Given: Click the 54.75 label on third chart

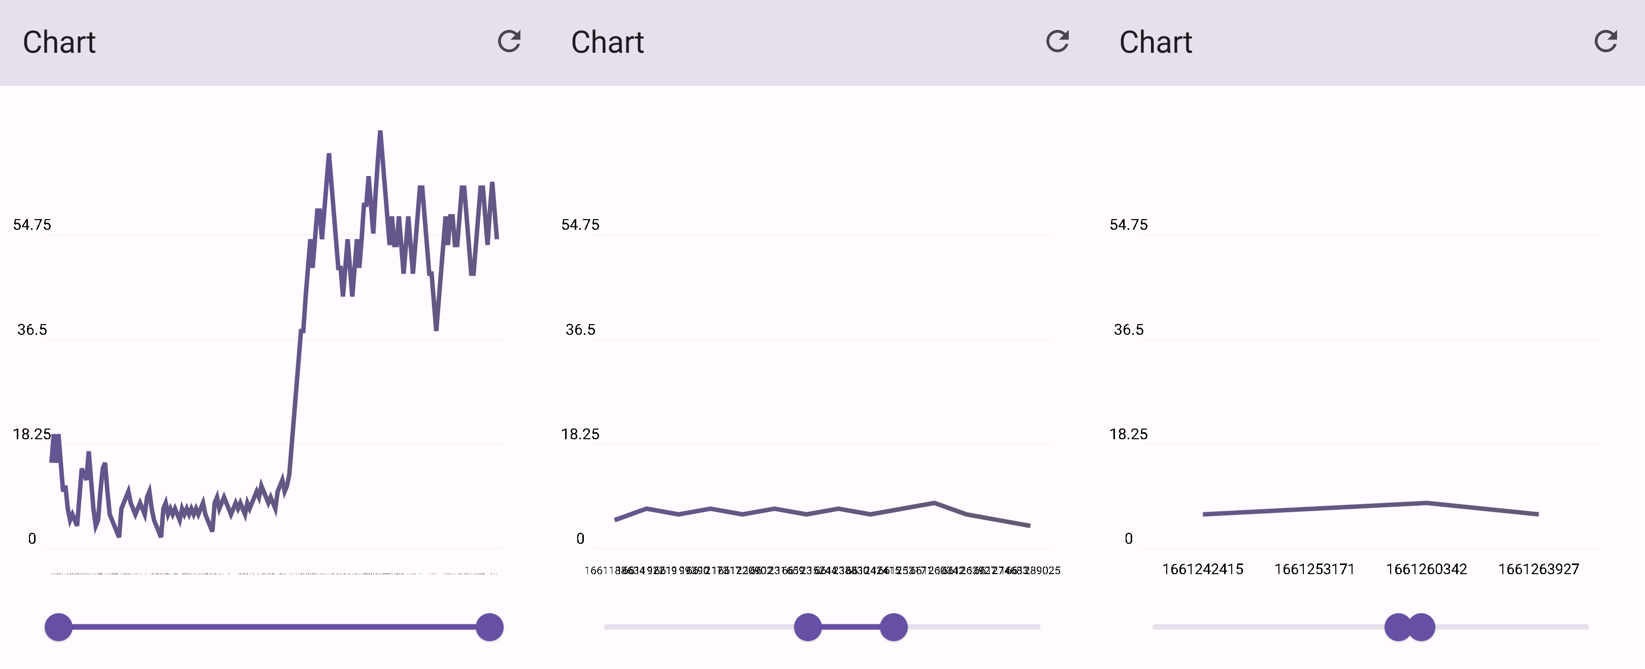Looking at the screenshot, I should (1128, 225).
